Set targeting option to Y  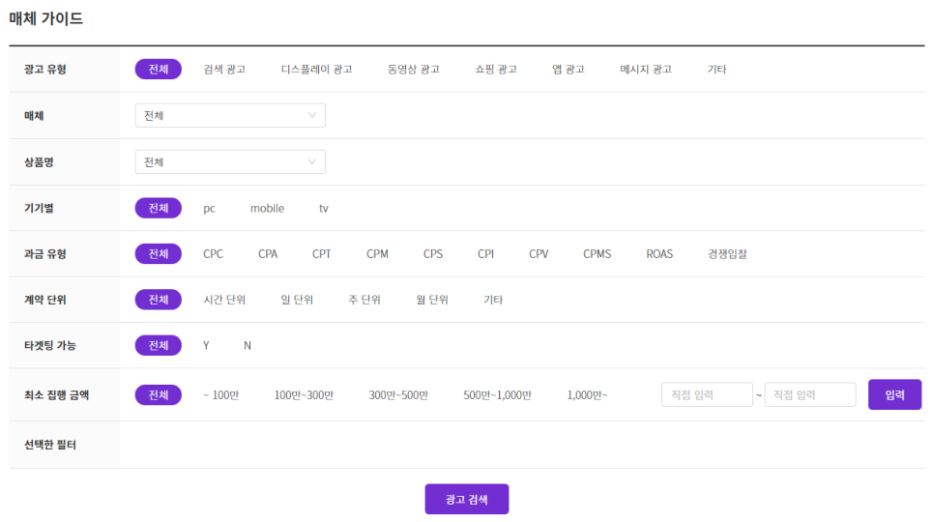point(206,345)
